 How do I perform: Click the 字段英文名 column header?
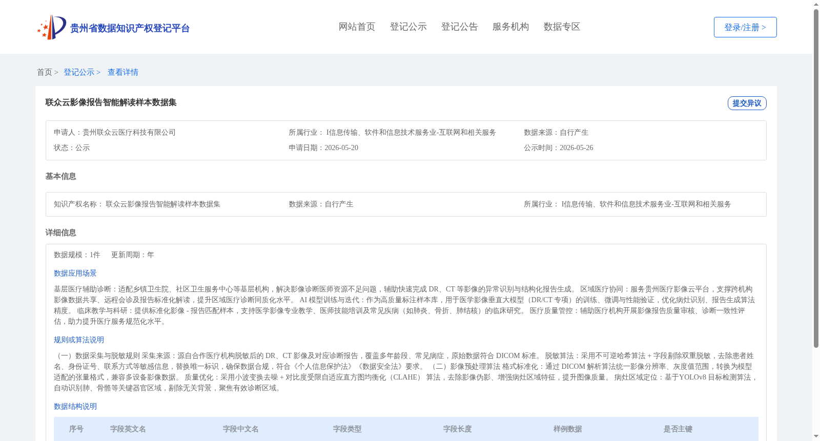click(x=128, y=429)
